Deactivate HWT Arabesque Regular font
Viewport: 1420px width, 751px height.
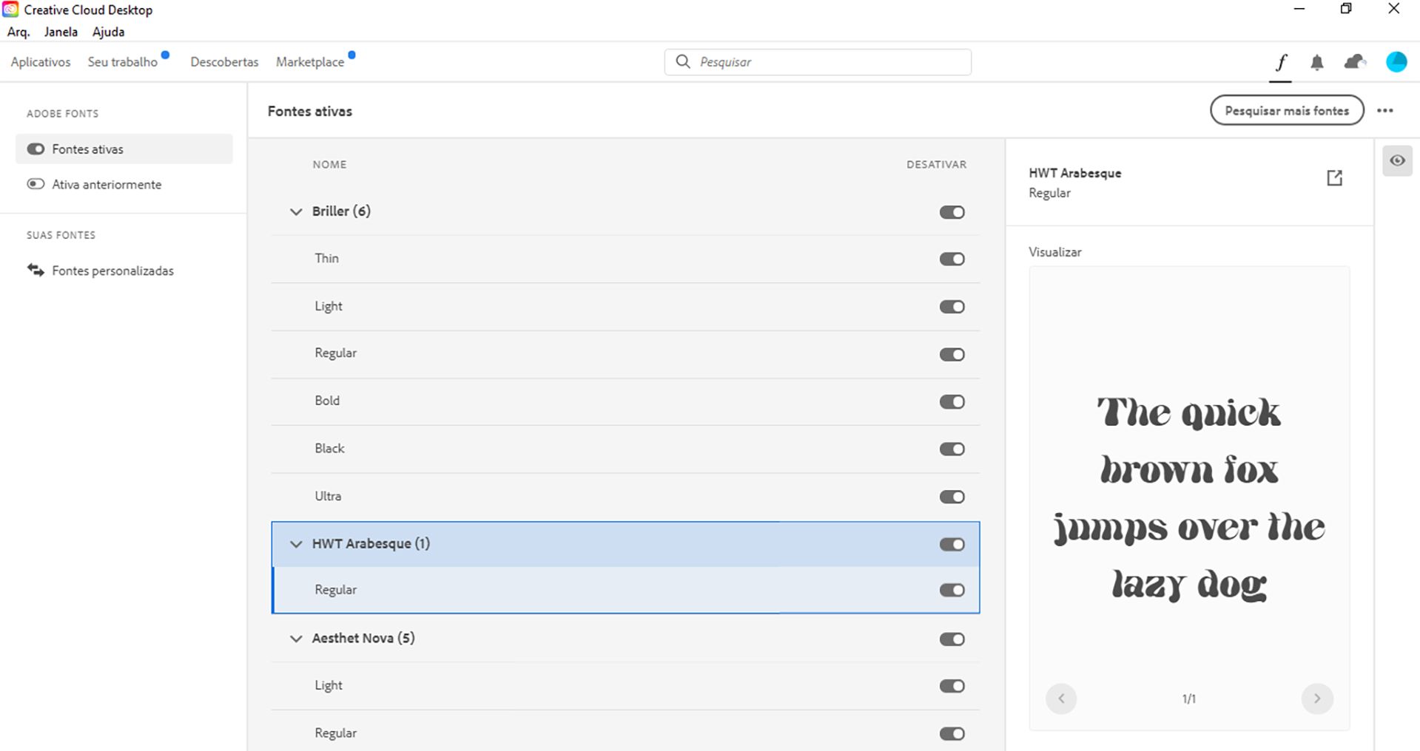(952, 590)
